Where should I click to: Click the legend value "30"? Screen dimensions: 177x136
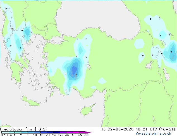(61, 135)
